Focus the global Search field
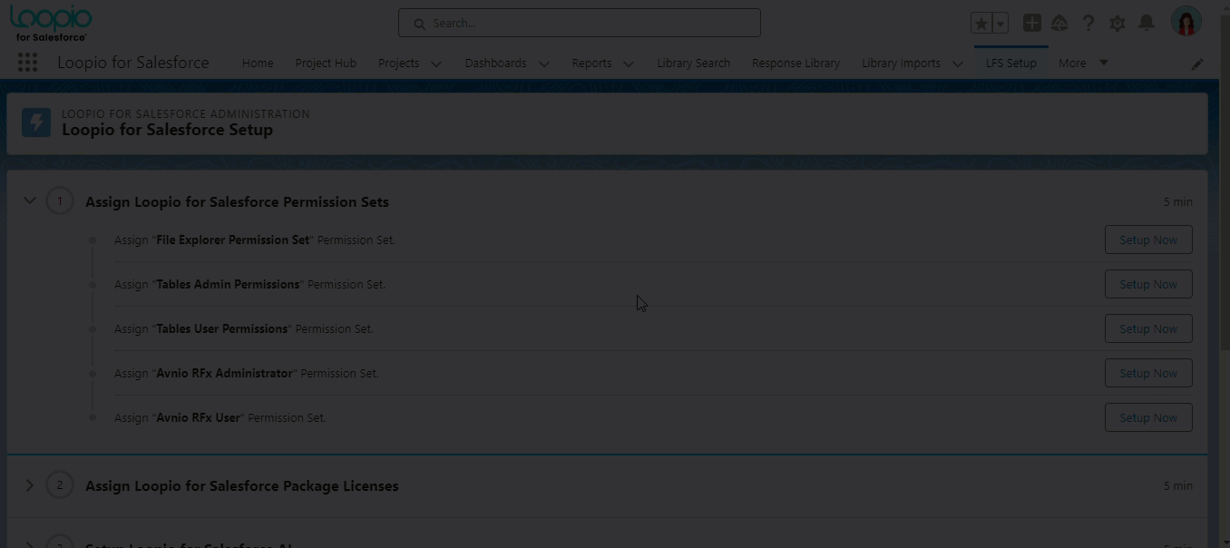This screenshot has width=1230, height=548. [579, 23]
